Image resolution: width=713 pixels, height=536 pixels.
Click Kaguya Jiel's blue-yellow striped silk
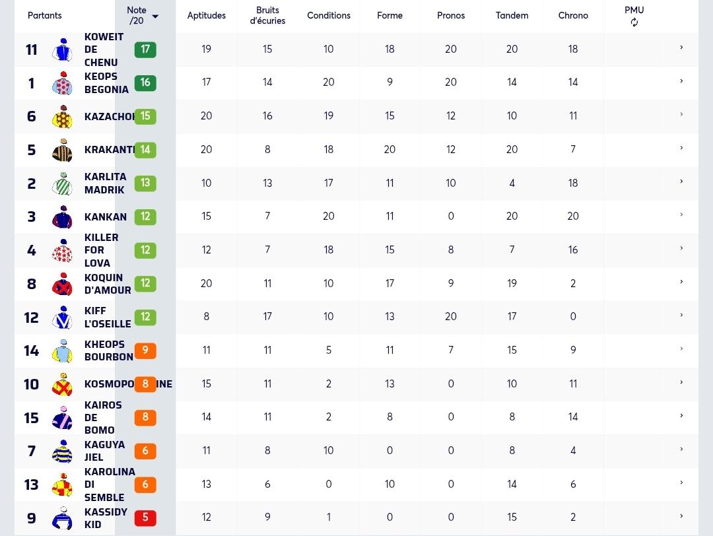click(x=62, y=452)
